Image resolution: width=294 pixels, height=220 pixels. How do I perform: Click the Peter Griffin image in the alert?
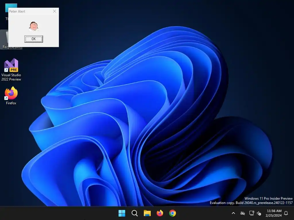pyautogui.click(x=34, y=26)
